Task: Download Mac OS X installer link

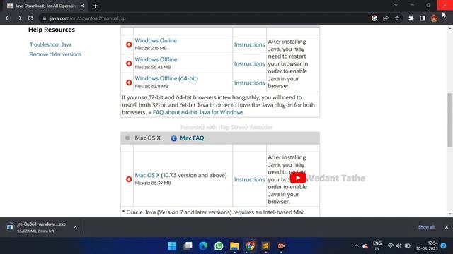Action: 147,175
